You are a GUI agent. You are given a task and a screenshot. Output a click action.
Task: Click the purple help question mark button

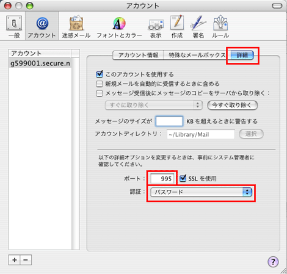(x=273, y=262)
